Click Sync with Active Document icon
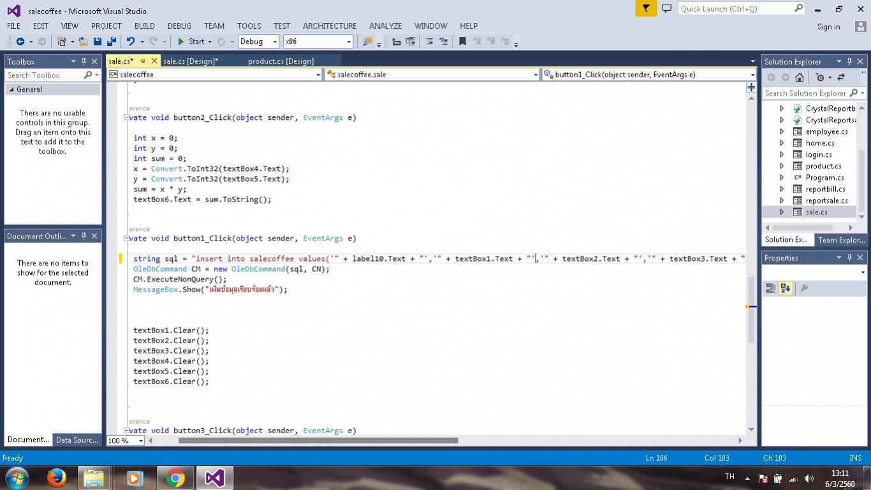 [840, 77]
